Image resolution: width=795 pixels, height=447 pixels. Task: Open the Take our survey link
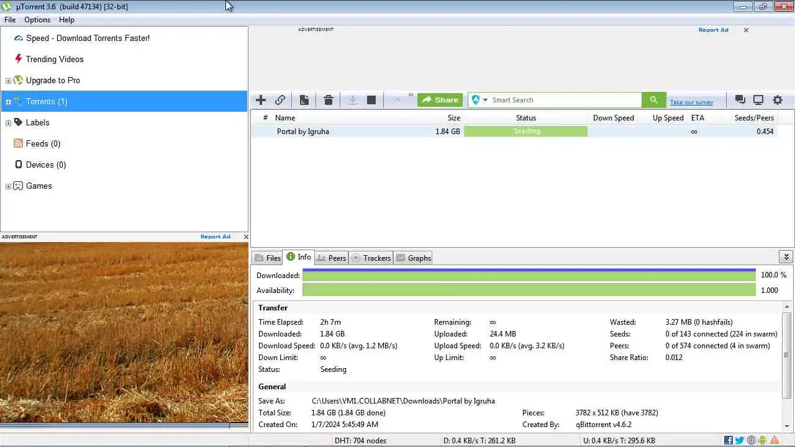[x=691, y=102]
